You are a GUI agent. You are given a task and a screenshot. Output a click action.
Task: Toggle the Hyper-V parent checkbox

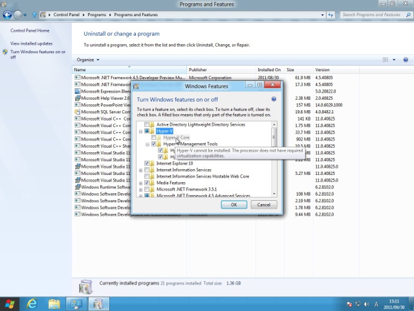pos(147,131)
